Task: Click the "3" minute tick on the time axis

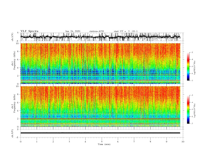Action: (x=69, y=142)
